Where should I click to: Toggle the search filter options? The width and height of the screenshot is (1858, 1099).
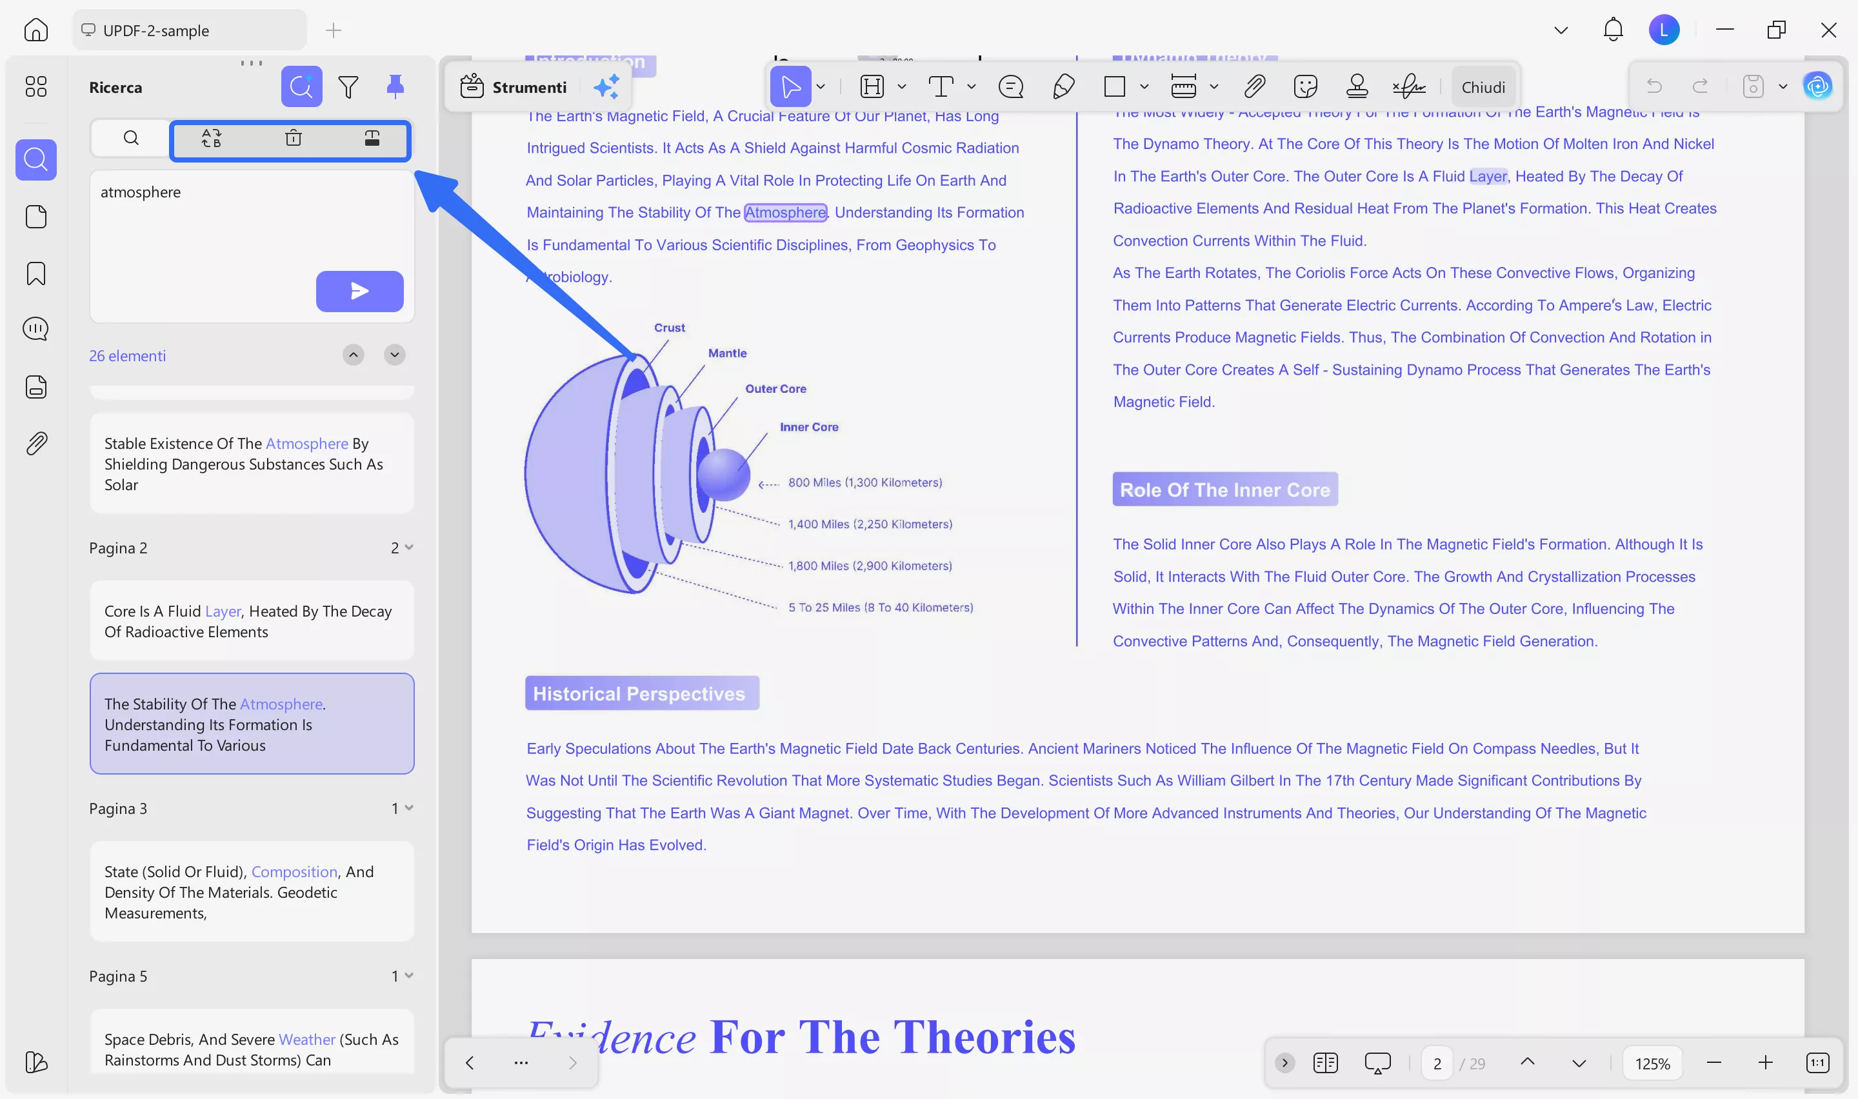pos(349,86)
